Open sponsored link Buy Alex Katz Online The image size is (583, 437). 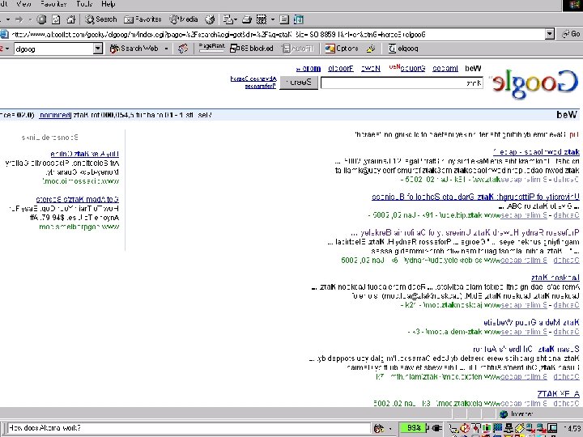pos(85,154)
